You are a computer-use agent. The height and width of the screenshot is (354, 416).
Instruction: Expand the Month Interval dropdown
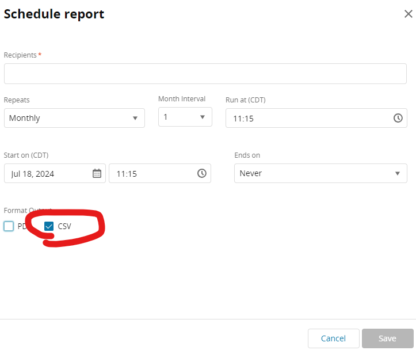click(x=185, y=117)
